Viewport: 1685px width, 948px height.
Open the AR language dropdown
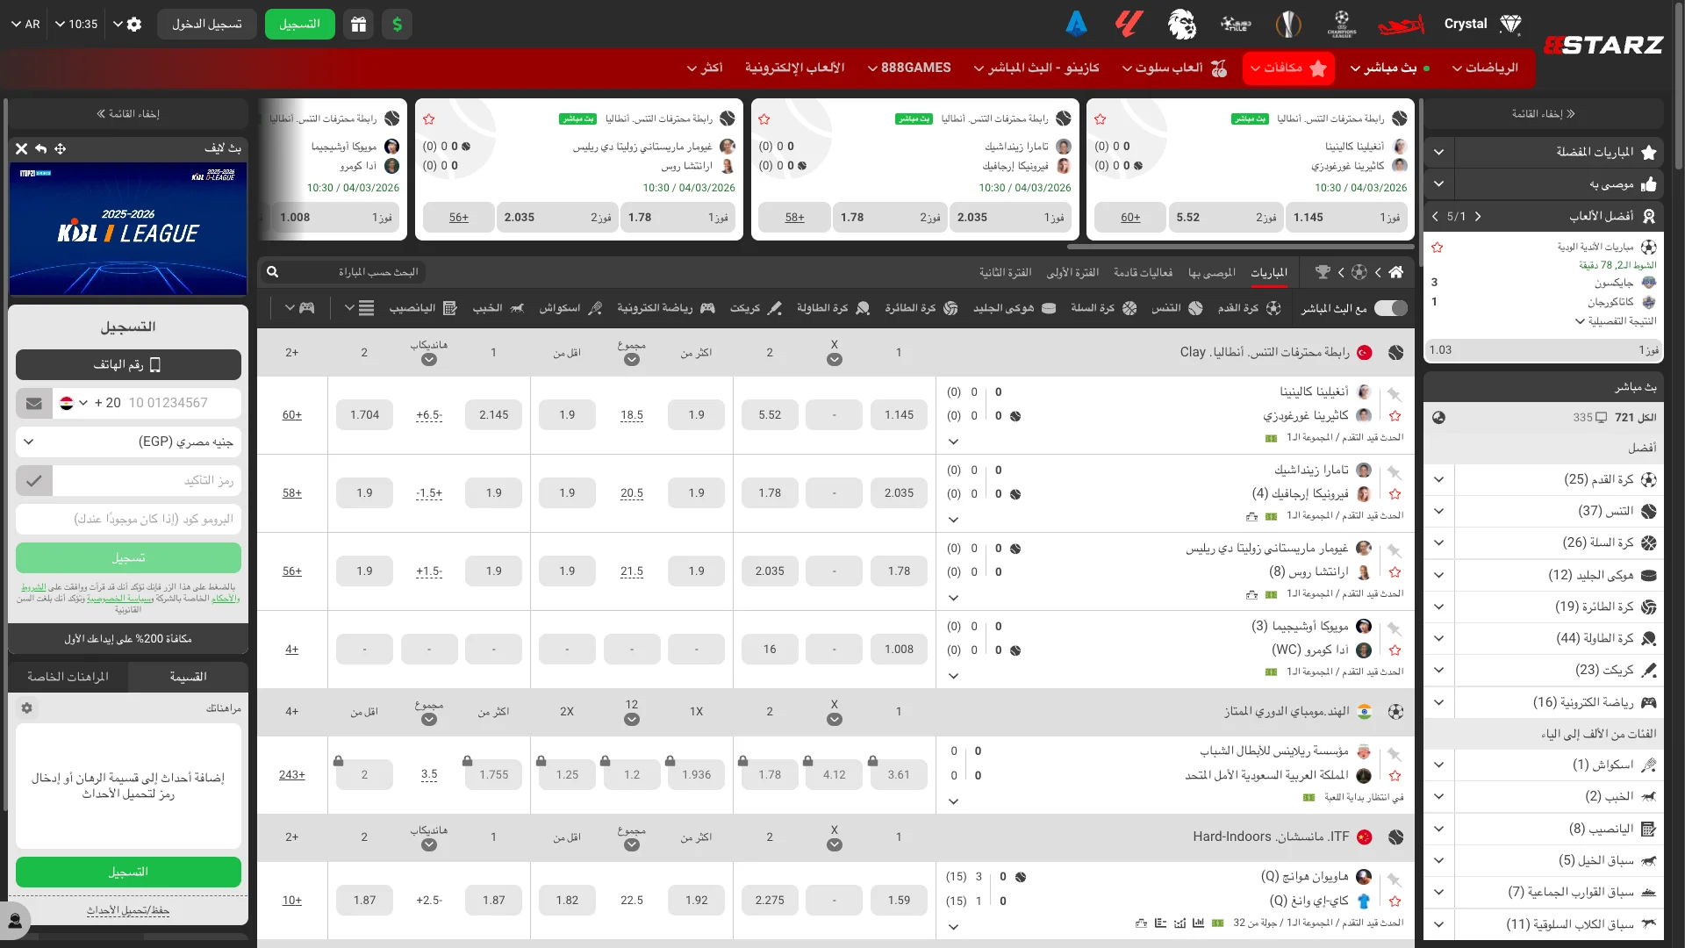coord(25,25)
